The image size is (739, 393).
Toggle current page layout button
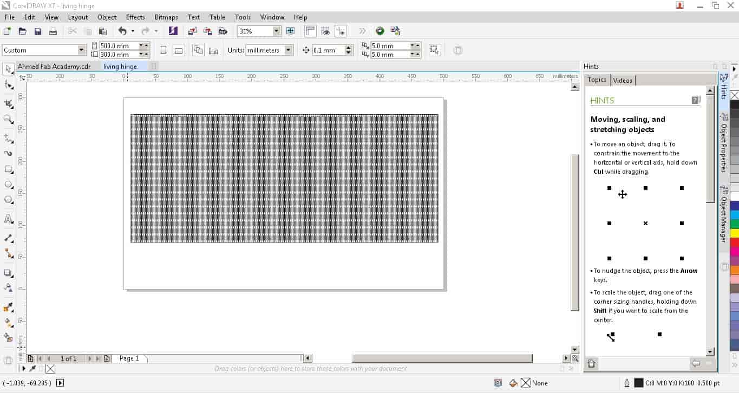tap(213, 50)
